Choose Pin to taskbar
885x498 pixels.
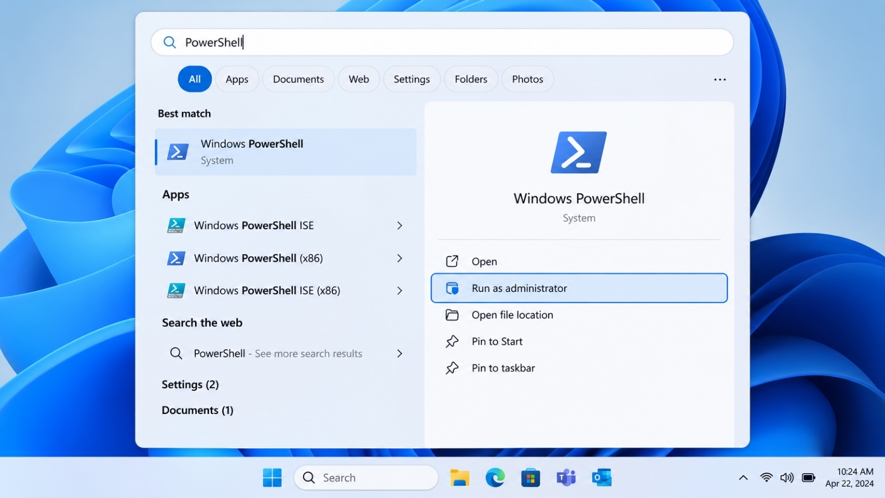point(579,368)
